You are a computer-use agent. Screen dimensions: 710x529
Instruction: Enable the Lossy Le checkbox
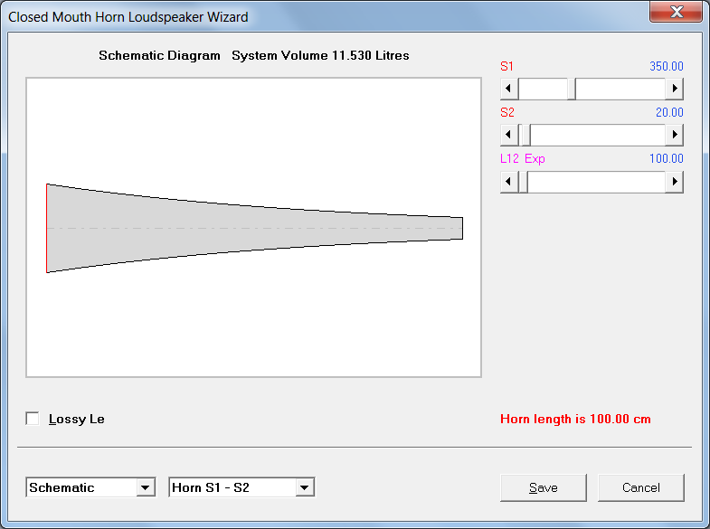point(33,419)
